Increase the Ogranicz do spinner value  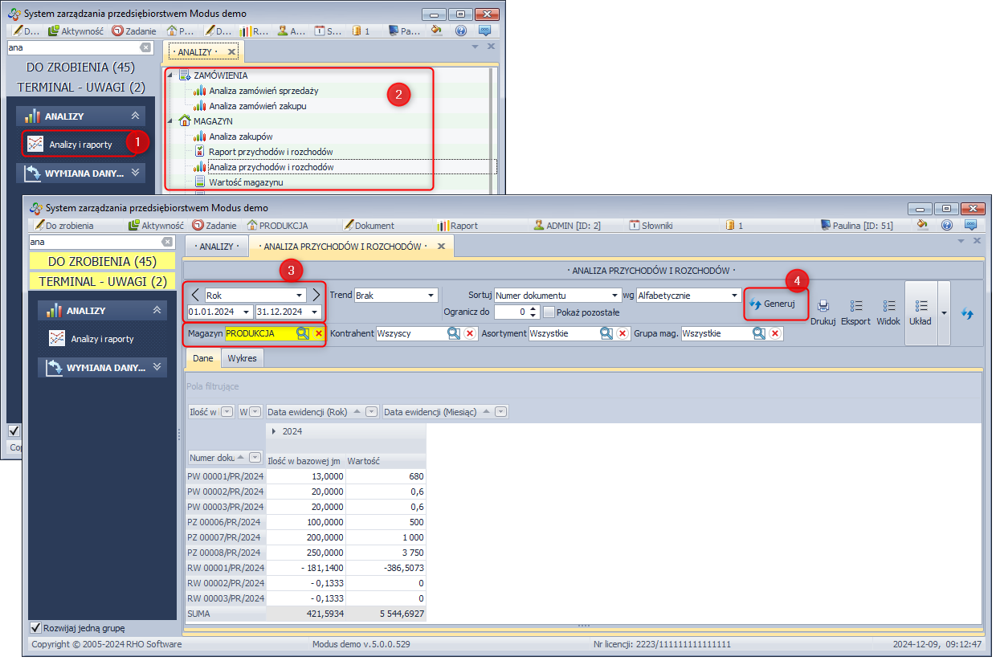coord(532,308)
